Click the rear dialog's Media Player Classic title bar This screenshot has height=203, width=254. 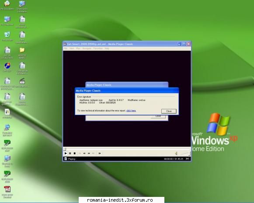click(x=127, y=85)
